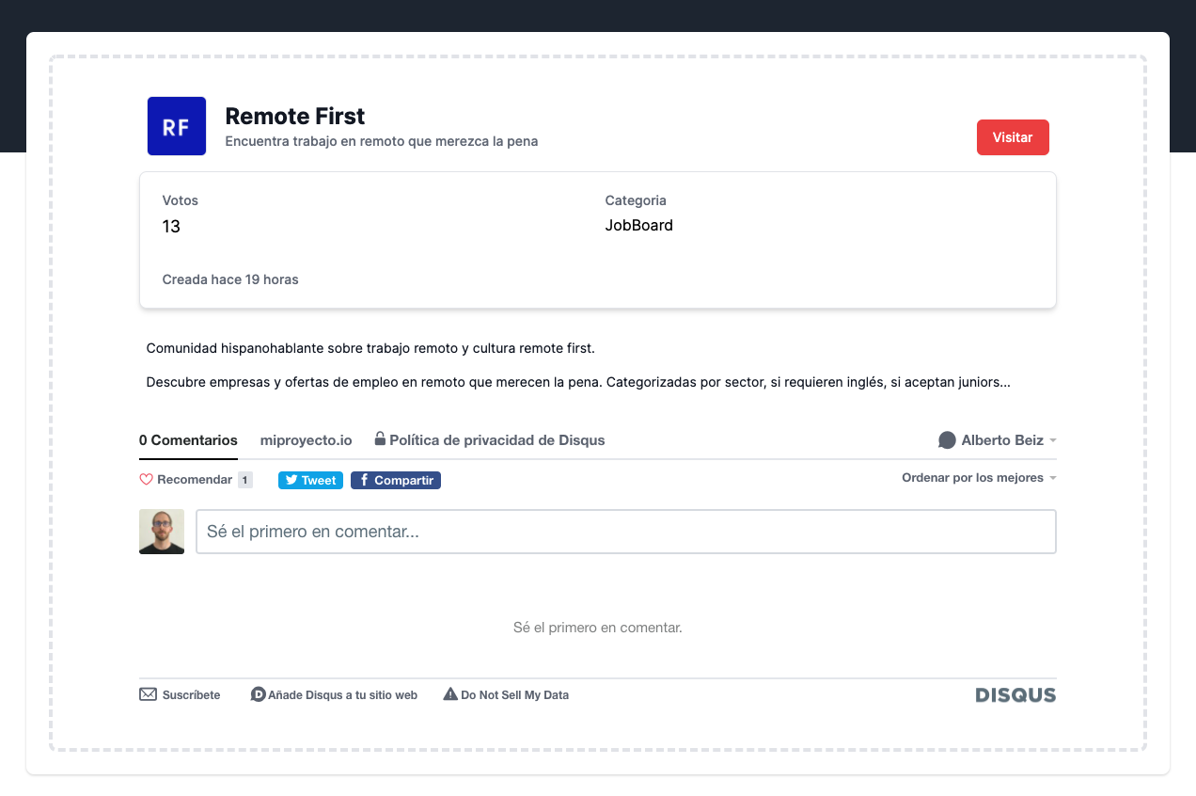Share via Facebook Compartir button

[396, 480]
